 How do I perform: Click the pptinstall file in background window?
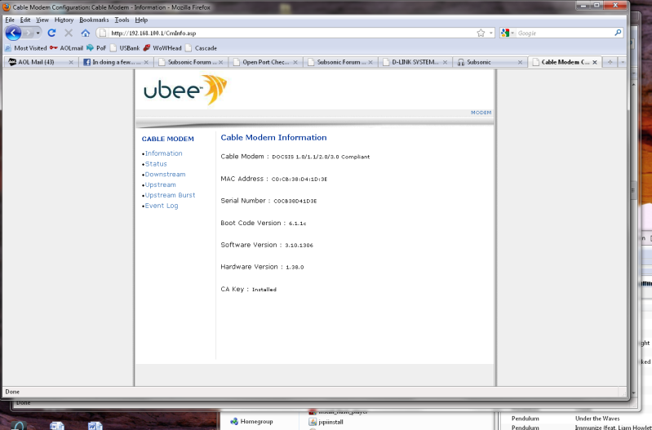[x=326, y=422]
